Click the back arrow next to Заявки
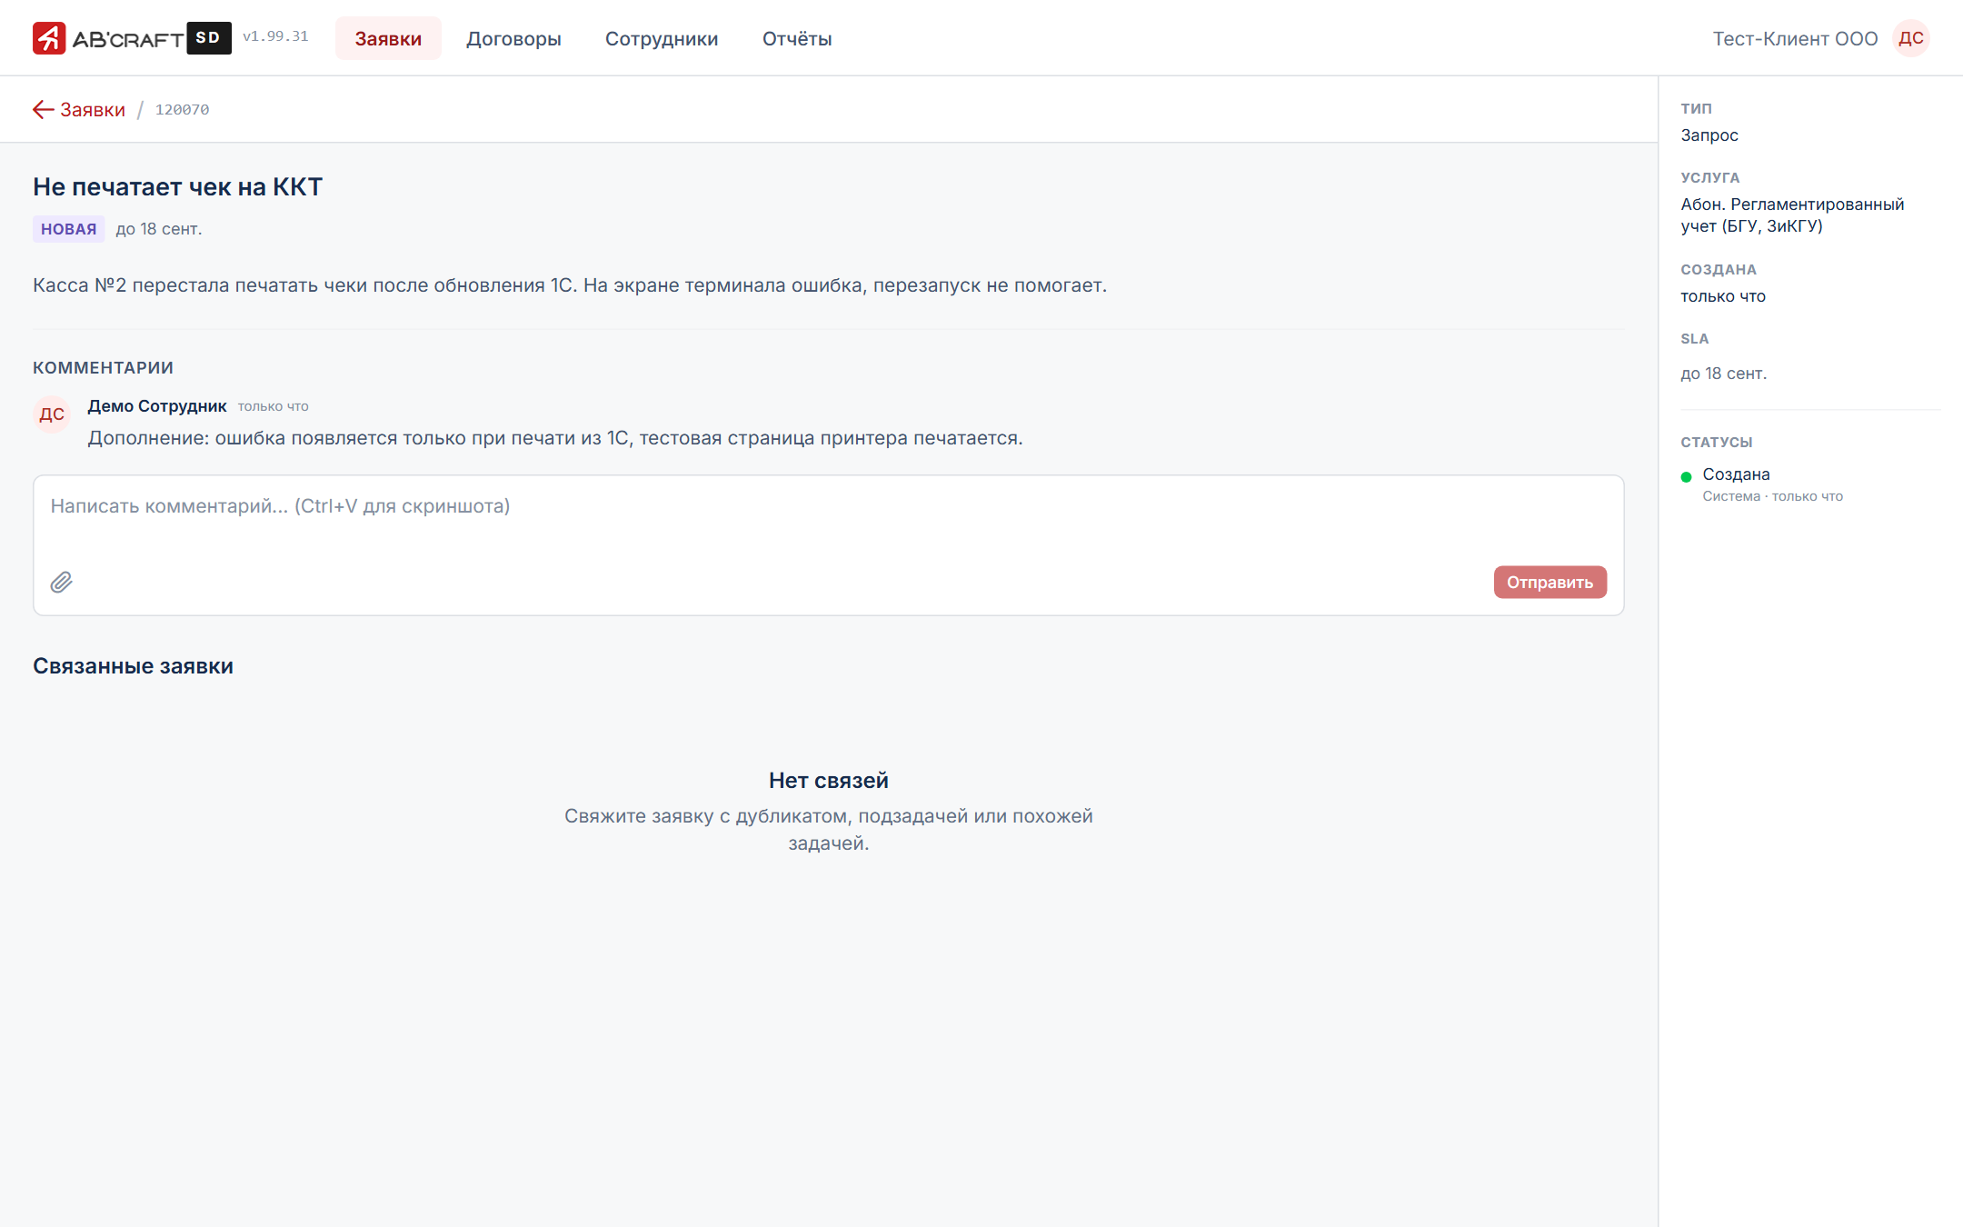 click(43, 109)
